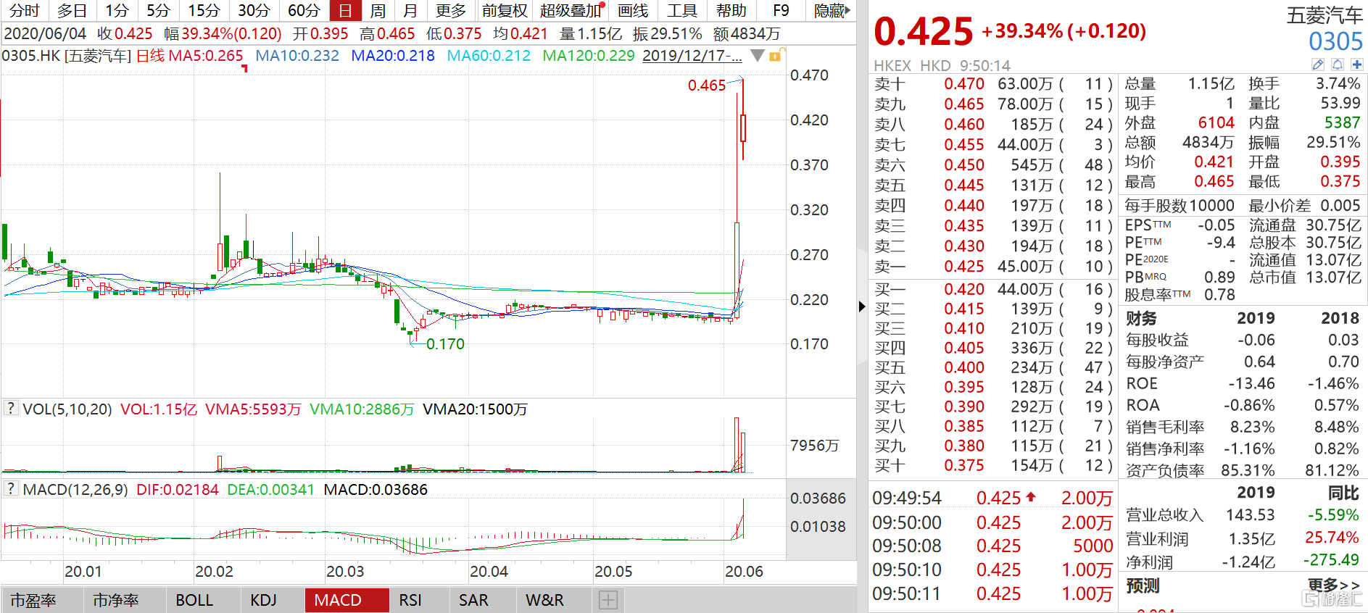The width and height of the screenshot is (1368, 613).
Task: Open the edit note pencil icon
Action: [1319, 64]
